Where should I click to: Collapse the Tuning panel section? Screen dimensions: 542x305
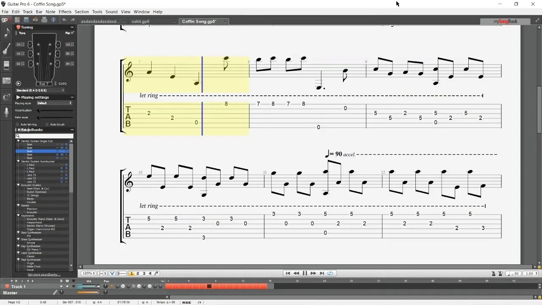pos(72,27)
